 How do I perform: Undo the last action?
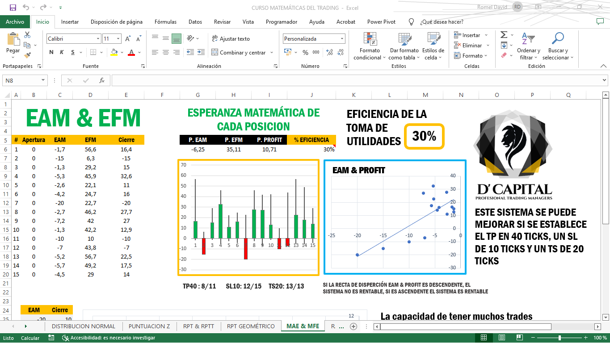tap(25, 7)
